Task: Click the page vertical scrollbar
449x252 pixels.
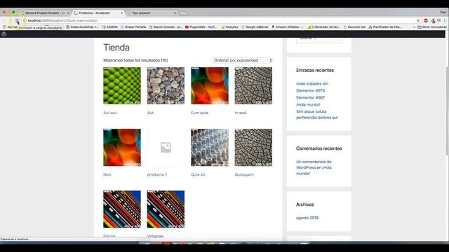Action: click(447, 111)
